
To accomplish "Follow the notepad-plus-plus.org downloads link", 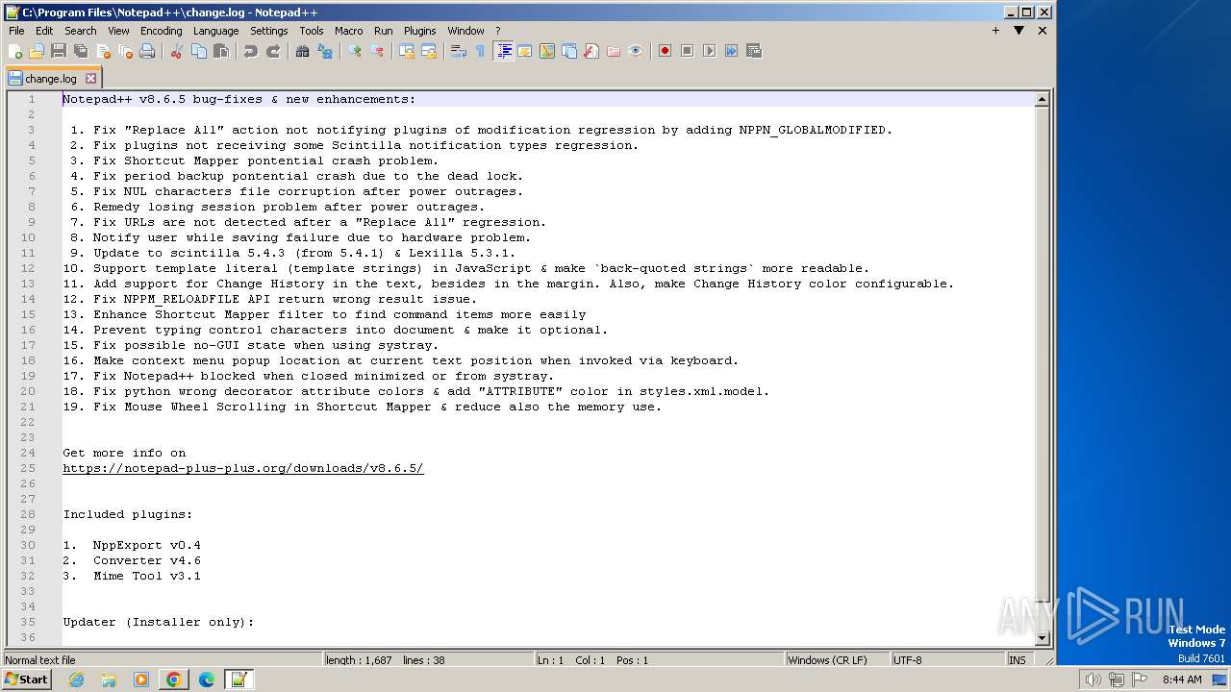I will point(243,468).
